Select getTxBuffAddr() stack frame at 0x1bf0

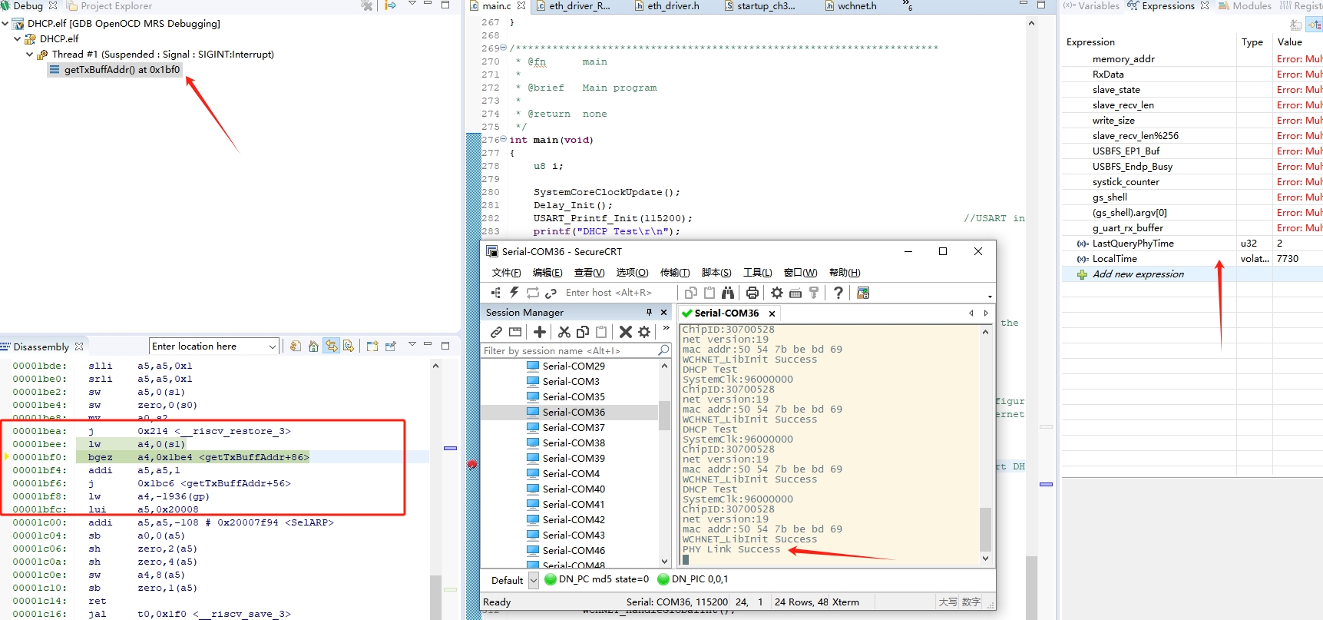[x=115, y=69]
